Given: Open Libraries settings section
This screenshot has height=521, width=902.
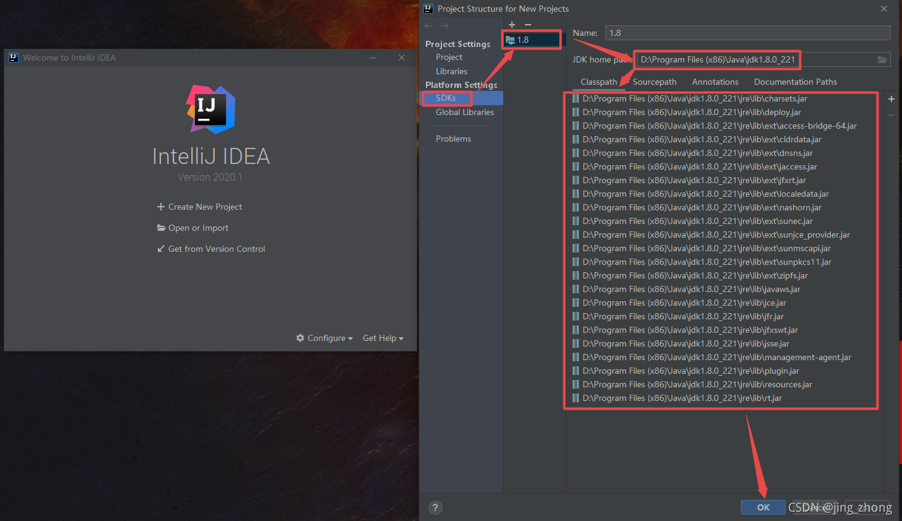Looking at the screenshot, I should tap(451, 71).
